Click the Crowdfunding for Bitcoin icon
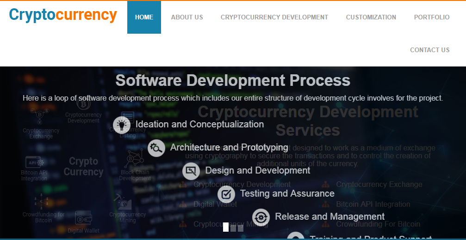Screen dimensions: 466x240 coord(42,202)
